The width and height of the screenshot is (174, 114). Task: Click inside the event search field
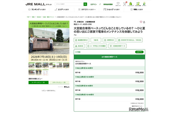tap(69, 4)
